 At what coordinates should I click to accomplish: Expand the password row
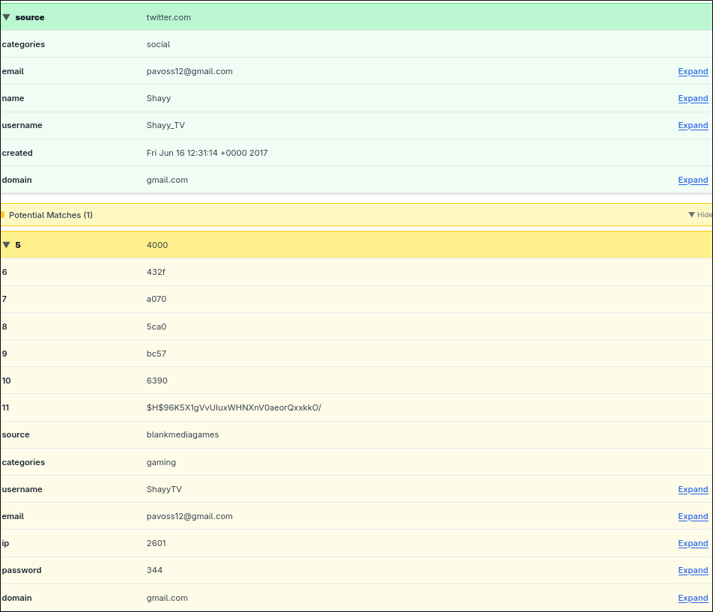pyautogui.click(x=693, y=571)
